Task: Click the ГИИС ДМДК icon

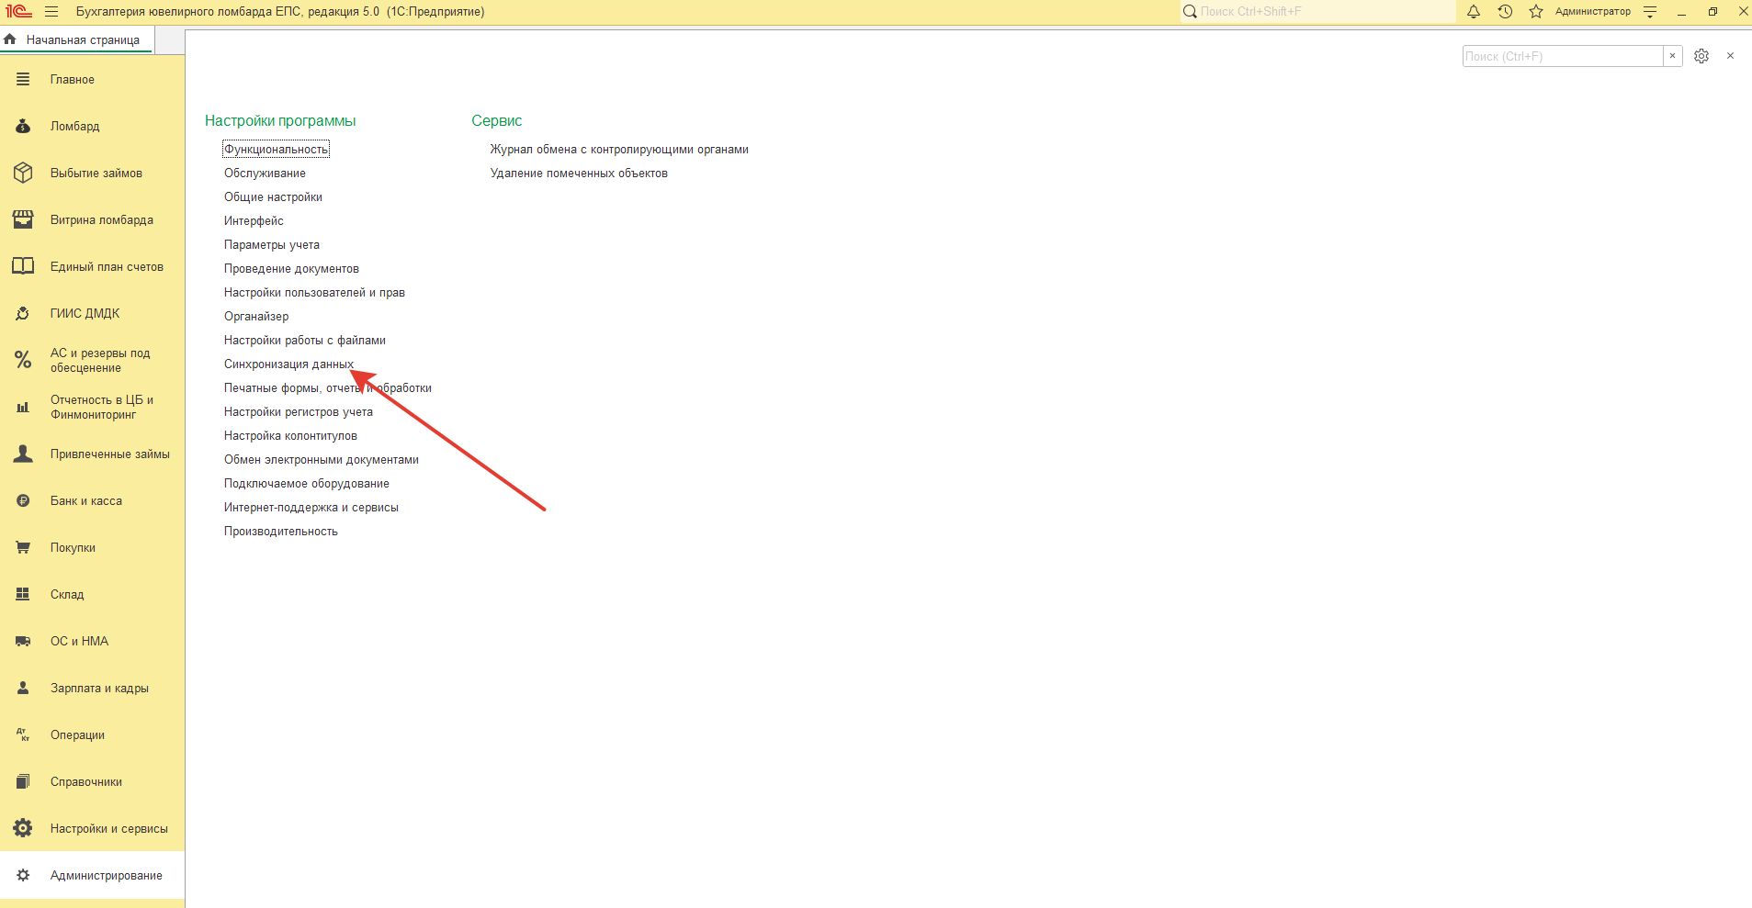Action: (x=23, y=314)
